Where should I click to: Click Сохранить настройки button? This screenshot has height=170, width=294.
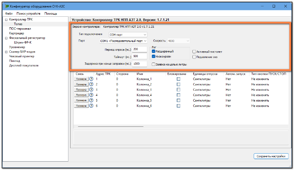[x=271, y=156]
